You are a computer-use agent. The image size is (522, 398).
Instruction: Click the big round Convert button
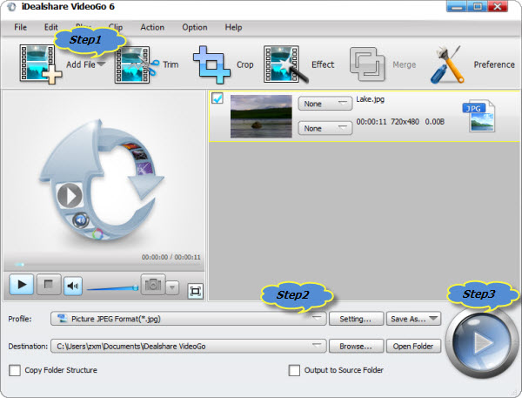point(480,342)
